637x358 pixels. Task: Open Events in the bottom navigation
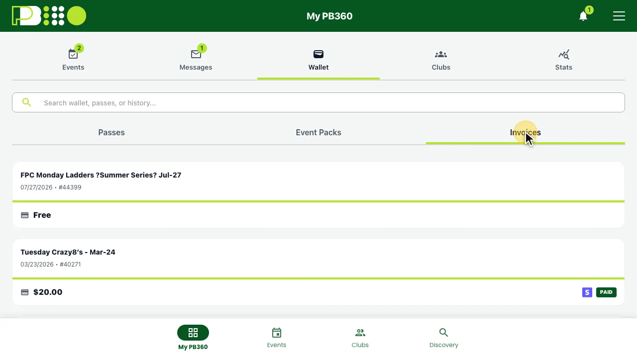[277, 338]
